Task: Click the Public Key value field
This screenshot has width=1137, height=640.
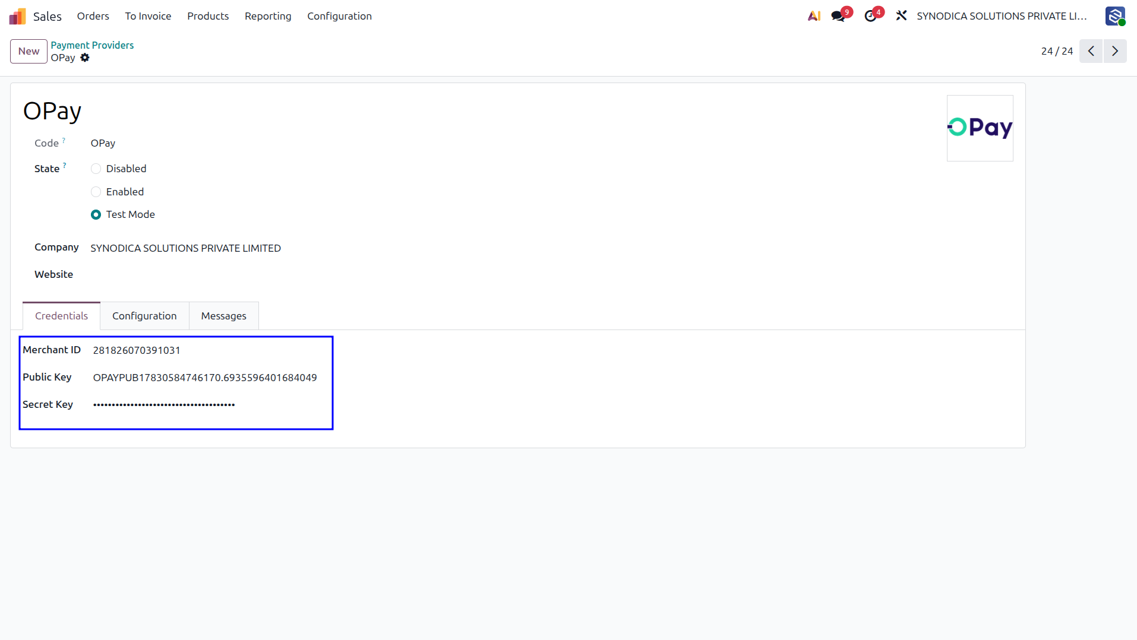Action: 205,378
